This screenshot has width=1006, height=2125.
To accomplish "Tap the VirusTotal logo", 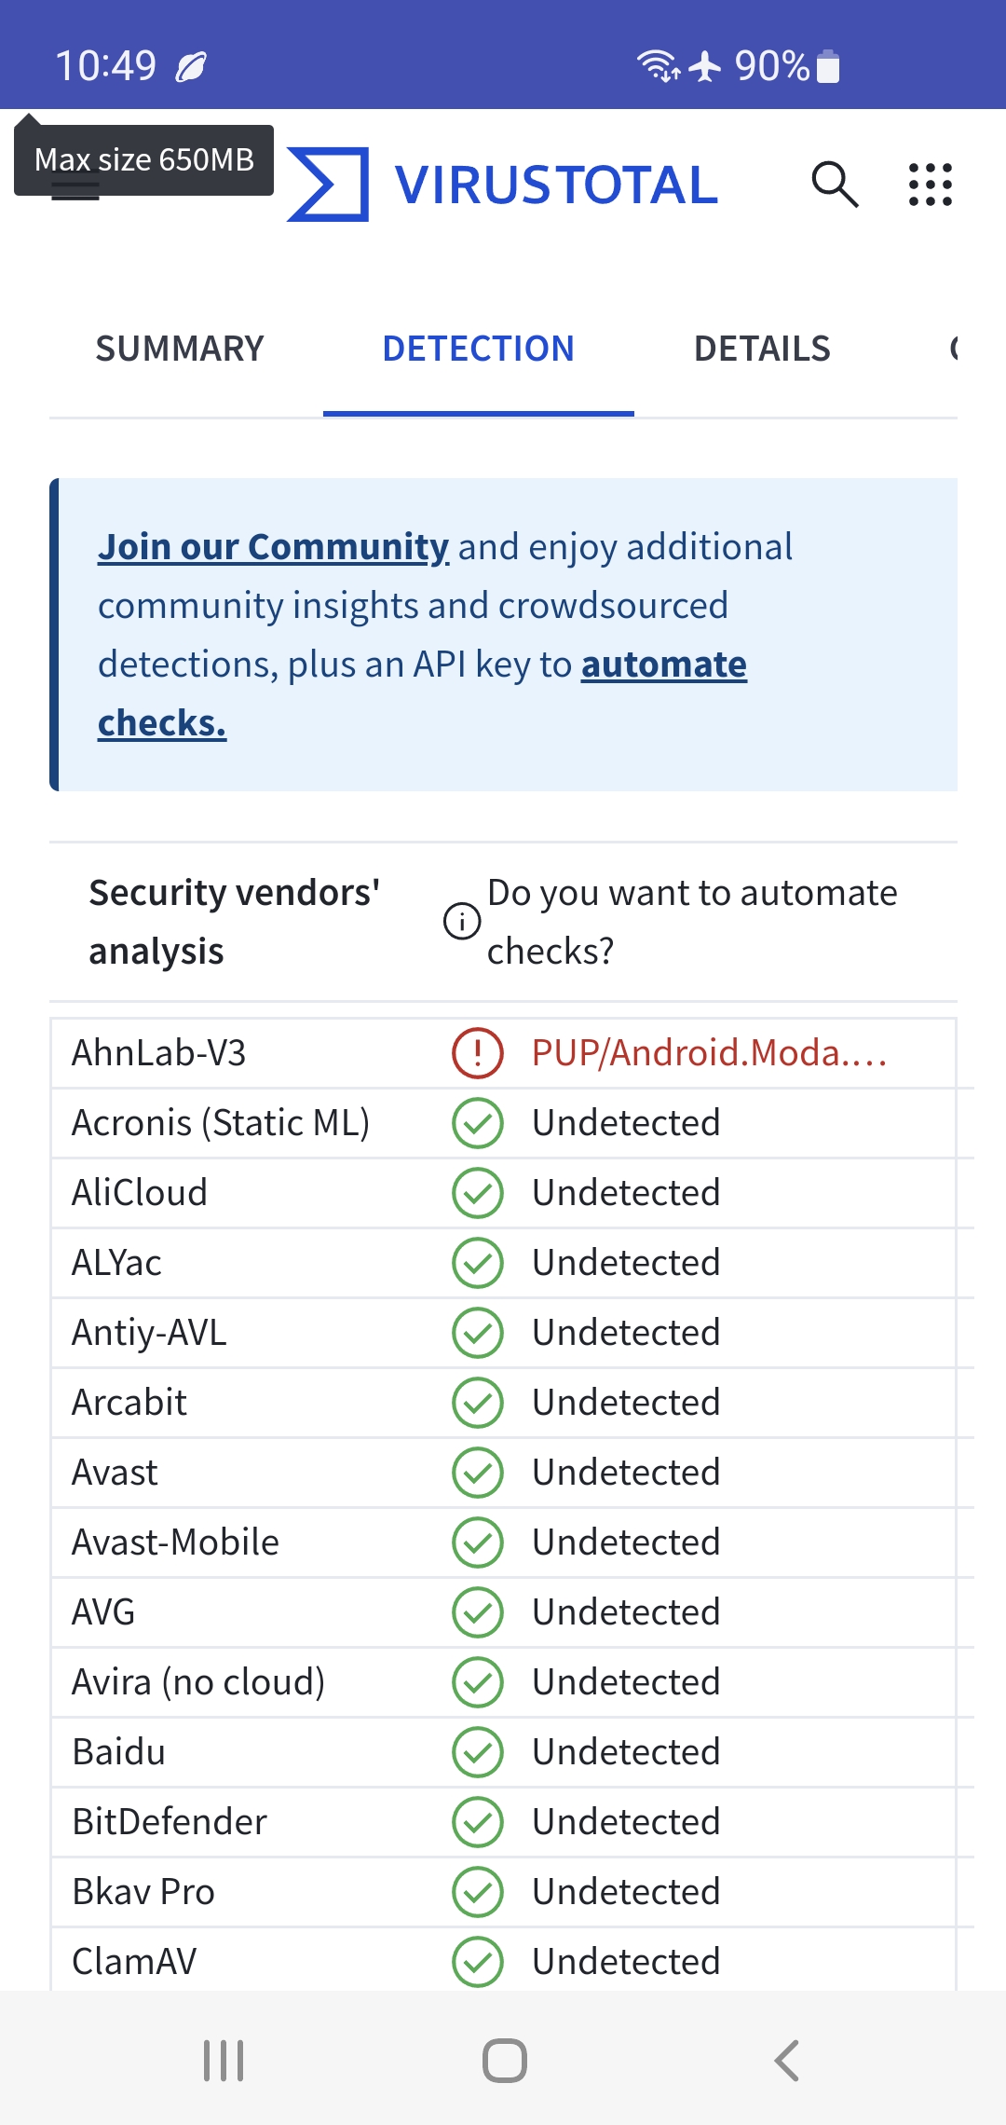I will pyautogui.click(x=503, y=185).
